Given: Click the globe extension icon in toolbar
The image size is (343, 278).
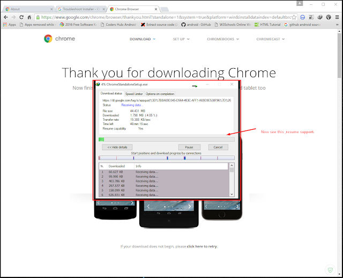Looking at the screenshot, I should [x=329, y=17].
